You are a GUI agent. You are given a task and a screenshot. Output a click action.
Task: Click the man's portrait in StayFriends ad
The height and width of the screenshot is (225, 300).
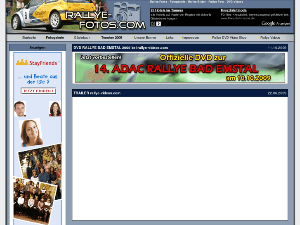(x=20, y=109)
